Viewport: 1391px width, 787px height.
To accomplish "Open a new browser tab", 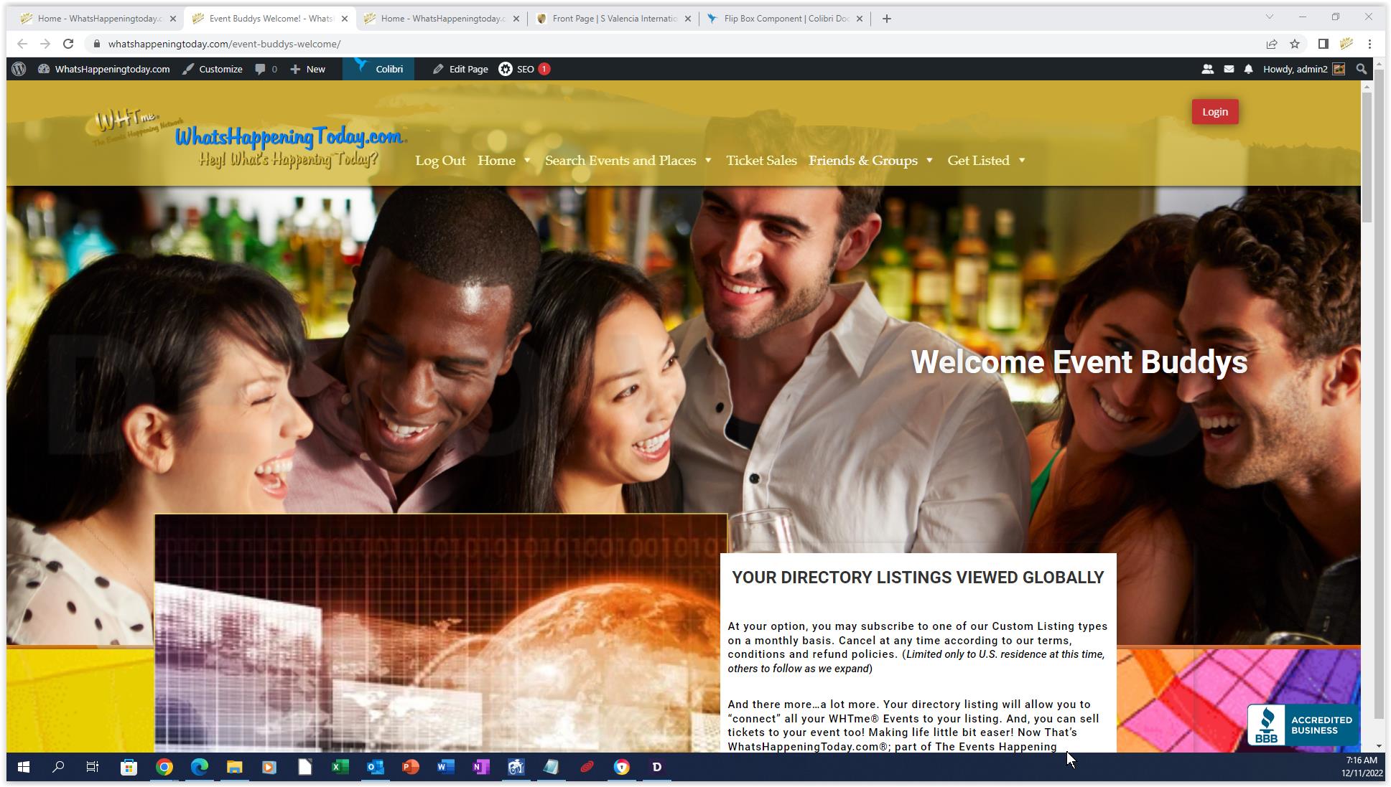I will pyautogui.click(x=887, y=19).
